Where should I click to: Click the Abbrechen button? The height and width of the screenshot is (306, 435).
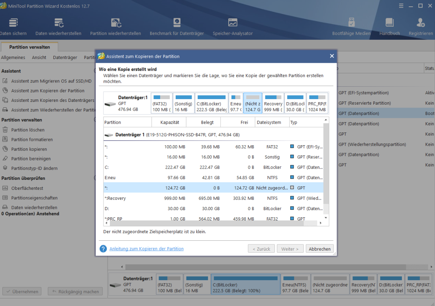click(x=319, y=249)
